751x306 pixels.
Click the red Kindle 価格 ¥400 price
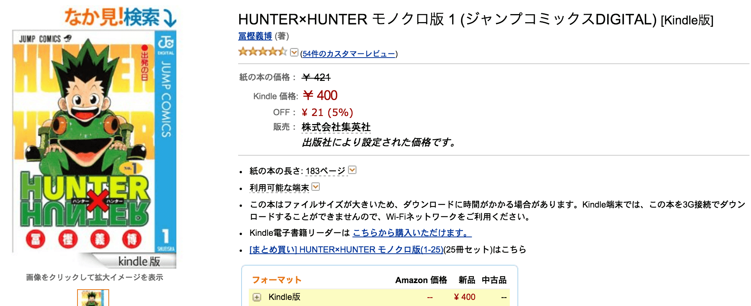320,95
